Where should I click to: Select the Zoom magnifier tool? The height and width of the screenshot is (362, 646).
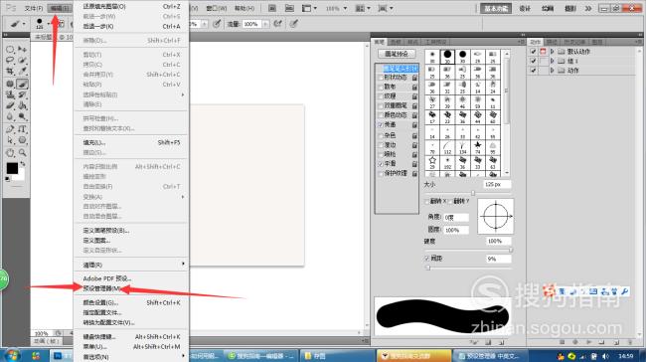point(22,153)
